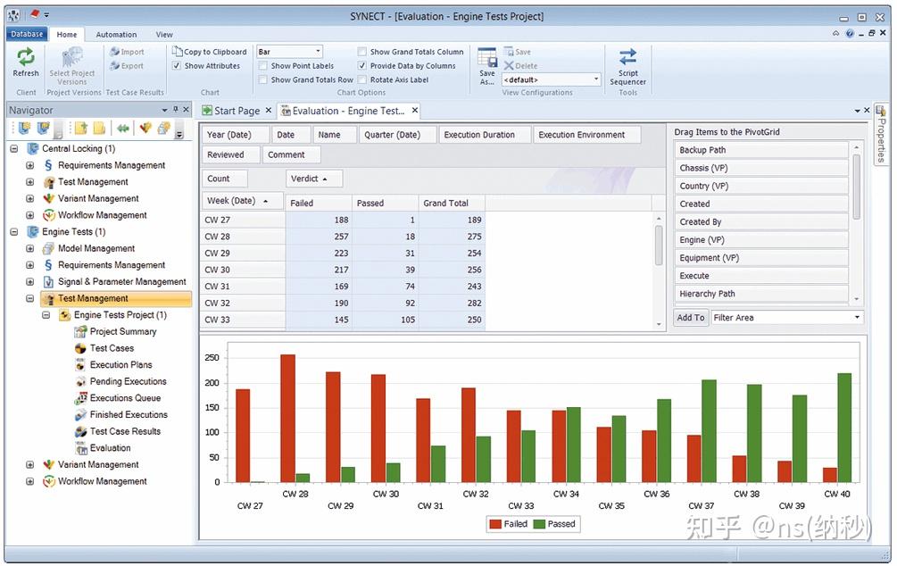Launch the Script Sequencer tool

pyautogui.click(x=627, y=66)
